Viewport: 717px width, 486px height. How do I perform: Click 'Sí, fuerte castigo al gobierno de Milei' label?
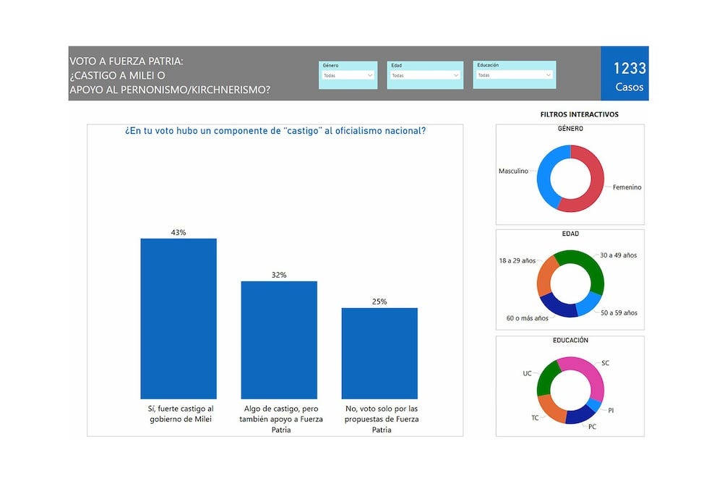pyautogui.click(x=181, y=414)
